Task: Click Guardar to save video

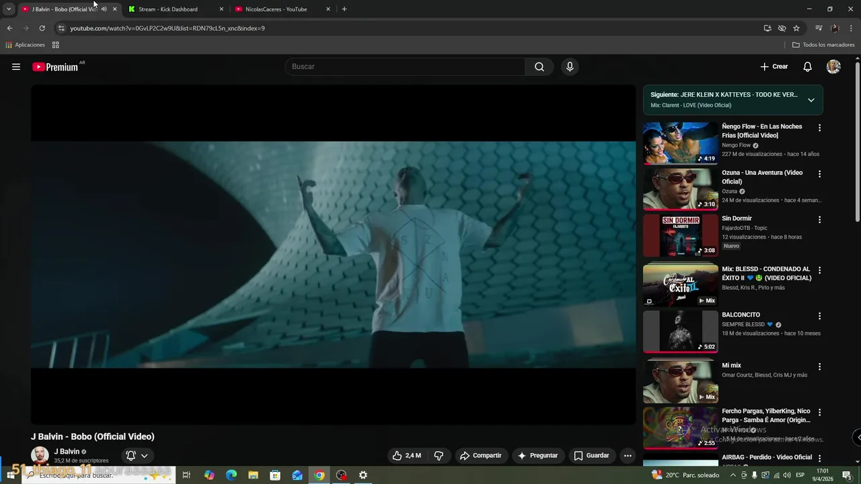Action: 591,456
